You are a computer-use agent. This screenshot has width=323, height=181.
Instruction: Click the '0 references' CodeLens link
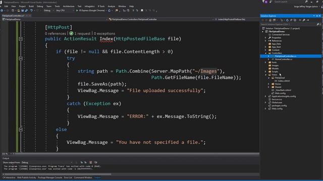[x=55, y=34]
